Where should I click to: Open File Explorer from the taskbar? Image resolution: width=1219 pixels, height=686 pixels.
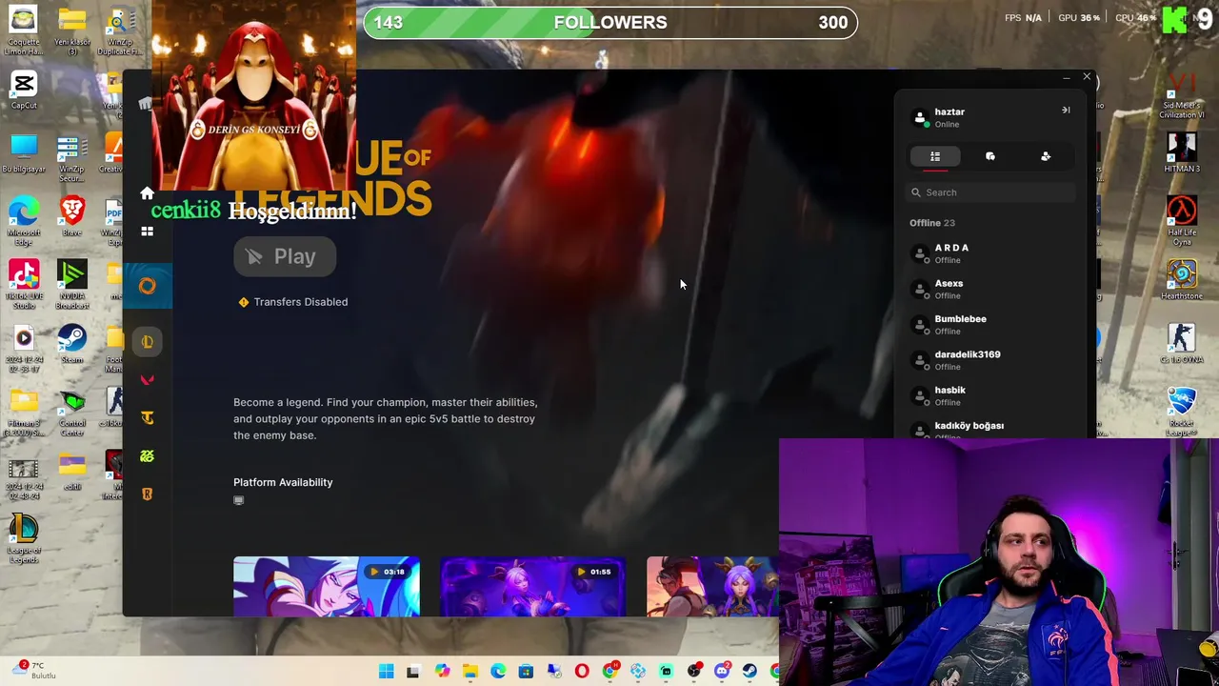point(470,672)
